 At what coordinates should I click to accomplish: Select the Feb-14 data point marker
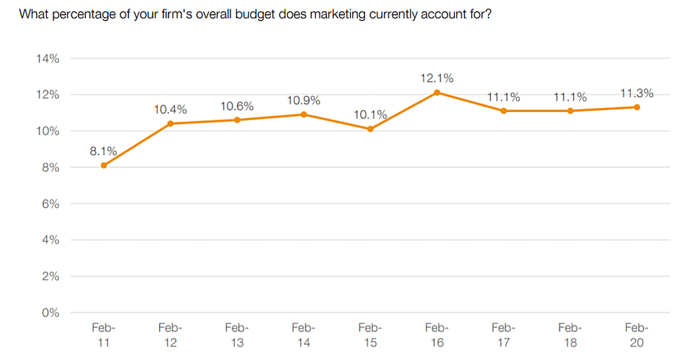[304, 114]
